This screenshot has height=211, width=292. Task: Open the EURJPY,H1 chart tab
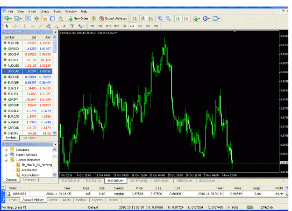click(93, 181)
